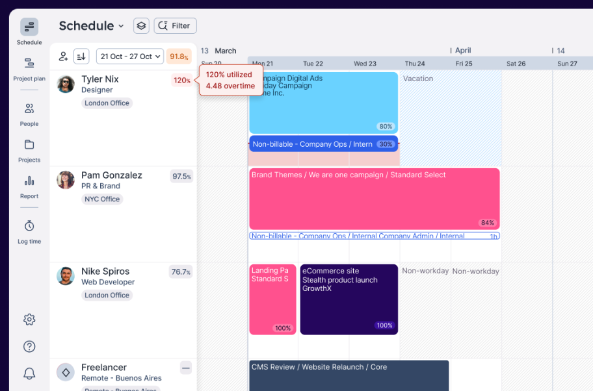The width and height of the screenshot is (593, 391).
Task: Open the 21 Oct - 27 Oct date range dropdown
Action: (129, 57)
